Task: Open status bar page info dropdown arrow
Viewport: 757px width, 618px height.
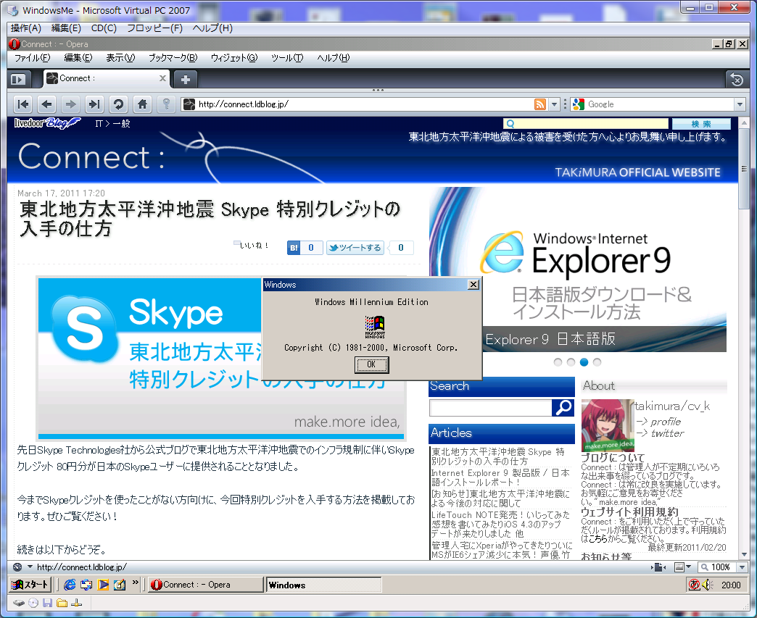Action: (30, 567)
